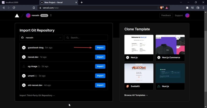Open the nexxeln Git namespace dropdown
This screenshot has width=207, height=108.
[41, 38]
